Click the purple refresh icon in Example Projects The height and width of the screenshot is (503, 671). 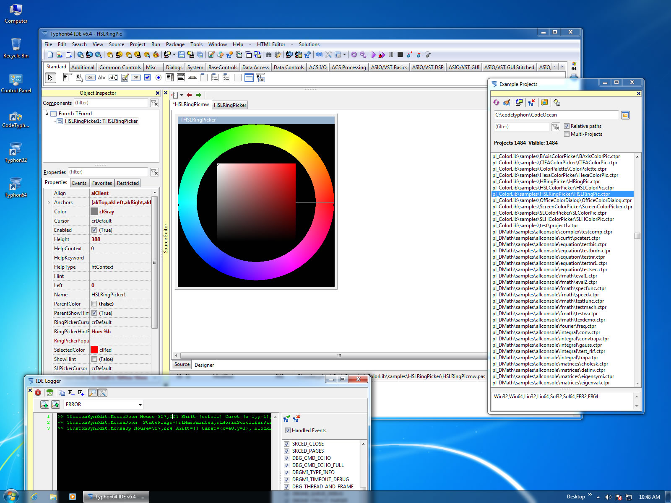pyautogui.click(x=497, y=102)
